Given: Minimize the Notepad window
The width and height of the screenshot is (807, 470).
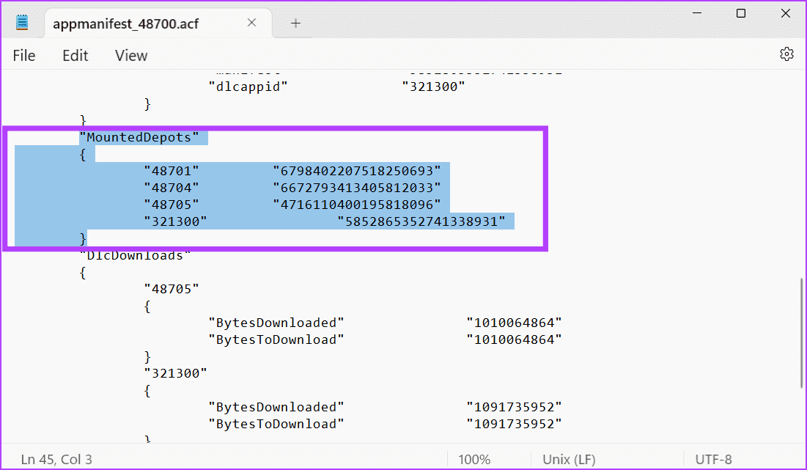Looking at the screenshot, I should point(697,13).
